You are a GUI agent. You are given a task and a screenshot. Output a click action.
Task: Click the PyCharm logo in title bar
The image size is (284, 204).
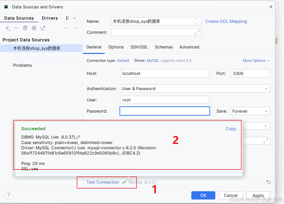tap(6, 7)
